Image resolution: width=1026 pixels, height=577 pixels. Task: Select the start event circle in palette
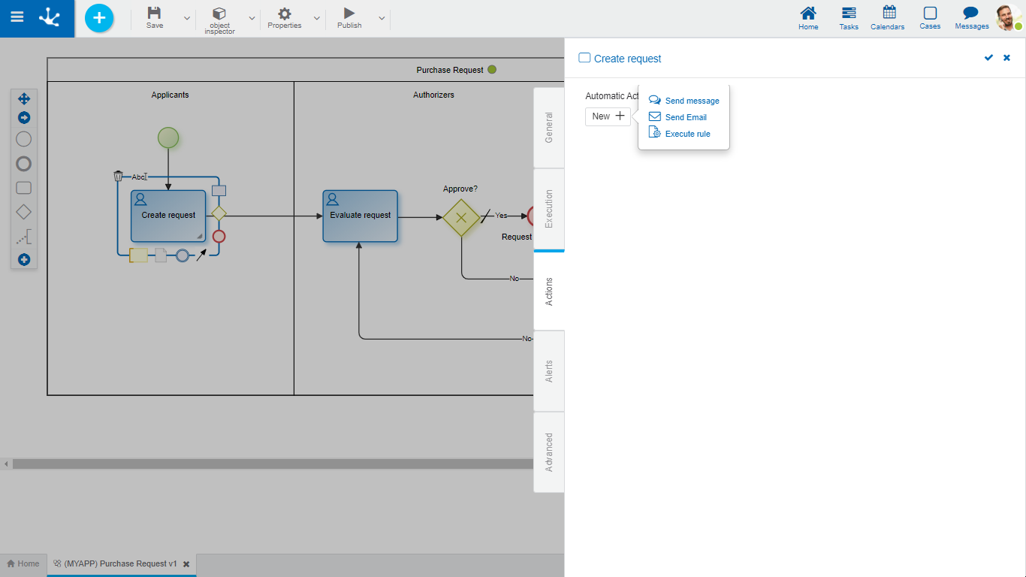click(x=24, y=139)
